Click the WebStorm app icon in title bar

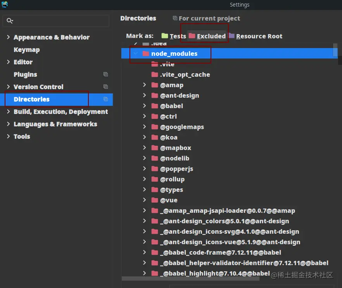coord(5,4)
